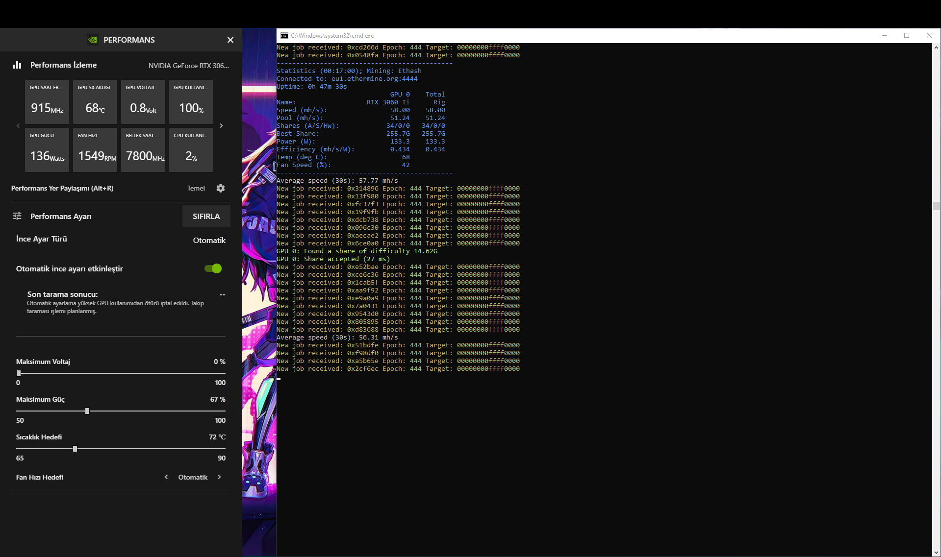Close the cmd.exe window

point(929,36)
